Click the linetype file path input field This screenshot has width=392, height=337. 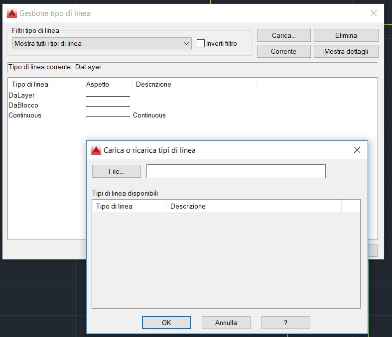click(x=236, y=171)
